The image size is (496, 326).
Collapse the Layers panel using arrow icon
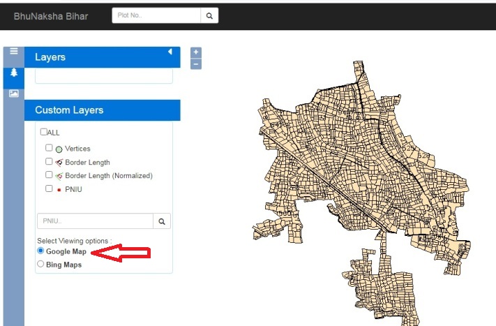(x=170, y=52)
